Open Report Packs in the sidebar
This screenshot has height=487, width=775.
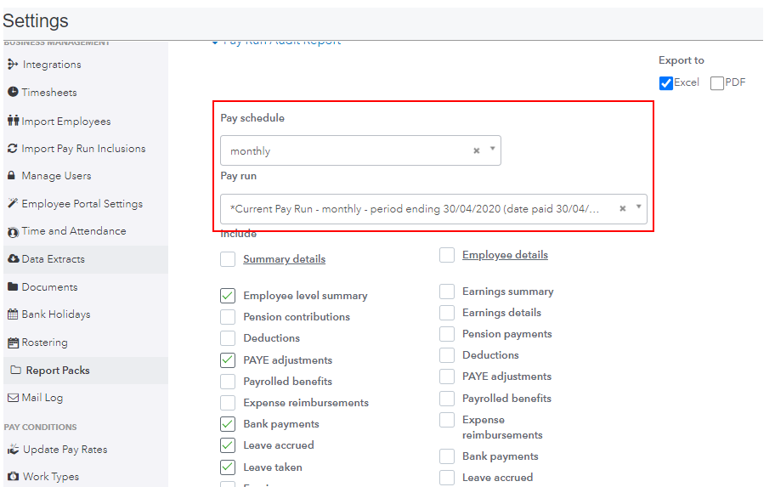(57, 371)
